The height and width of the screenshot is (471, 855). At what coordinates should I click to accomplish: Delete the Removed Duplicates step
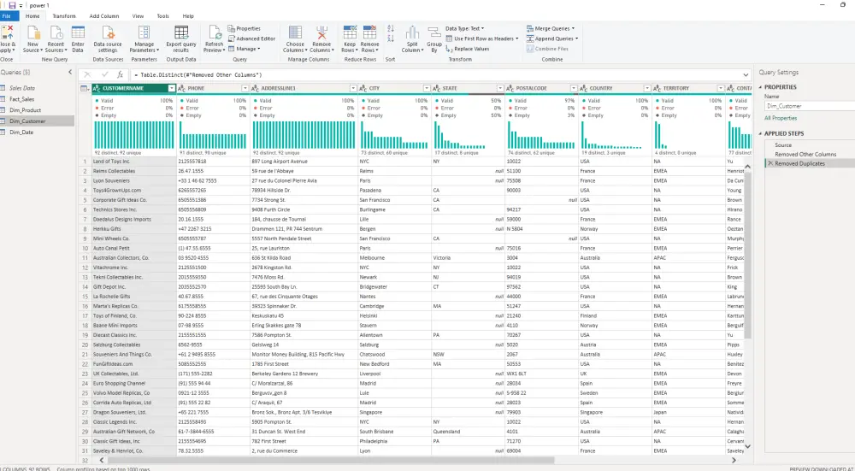pyautogui.click(x=770, y=163)
